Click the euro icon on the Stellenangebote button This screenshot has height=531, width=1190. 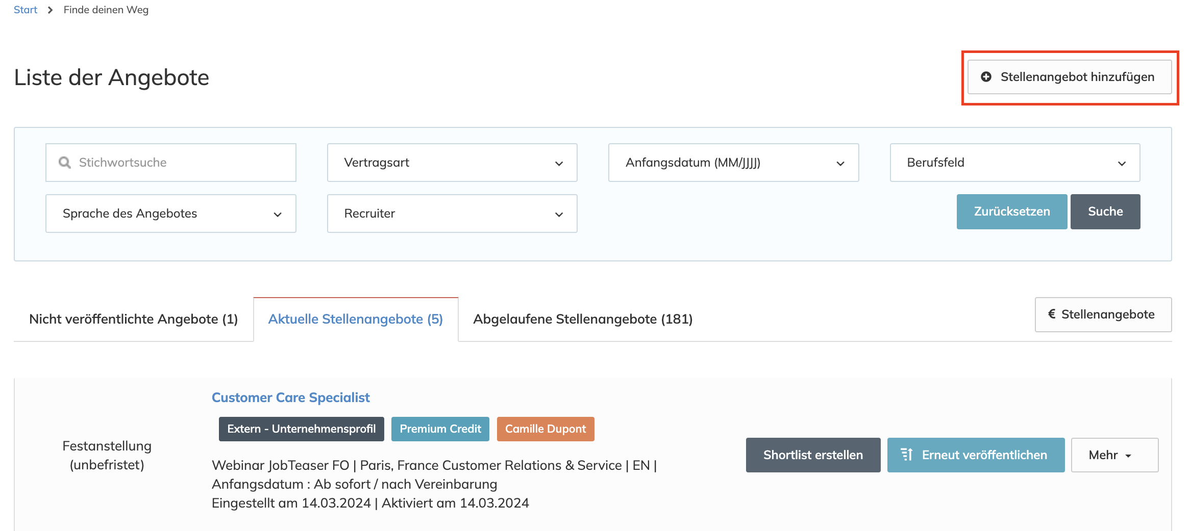pyautogui.click(x=1051, y=314)
